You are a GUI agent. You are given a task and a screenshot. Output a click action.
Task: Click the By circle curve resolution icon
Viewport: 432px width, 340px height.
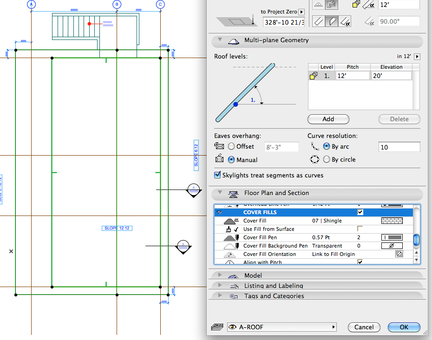314,159
